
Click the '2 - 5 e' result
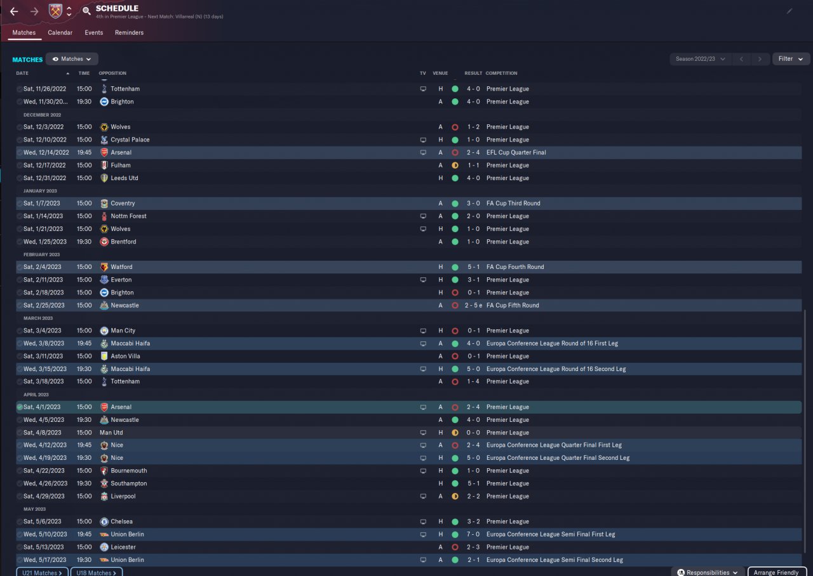[473, 305]
